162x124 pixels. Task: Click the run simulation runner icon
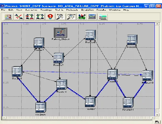[82, 17]
